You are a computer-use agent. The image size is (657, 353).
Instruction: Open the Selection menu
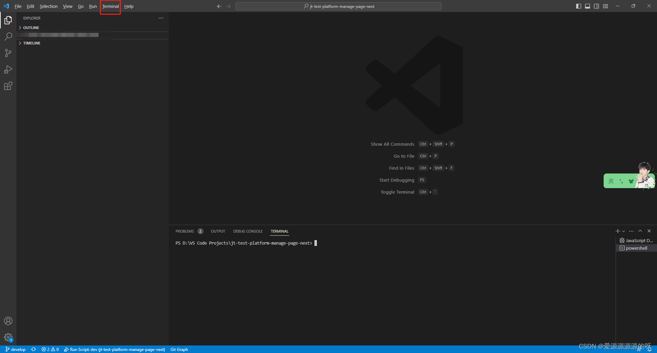tap(49, 6)
